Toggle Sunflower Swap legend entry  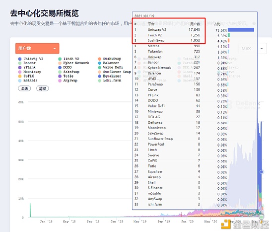click(114, 72)
